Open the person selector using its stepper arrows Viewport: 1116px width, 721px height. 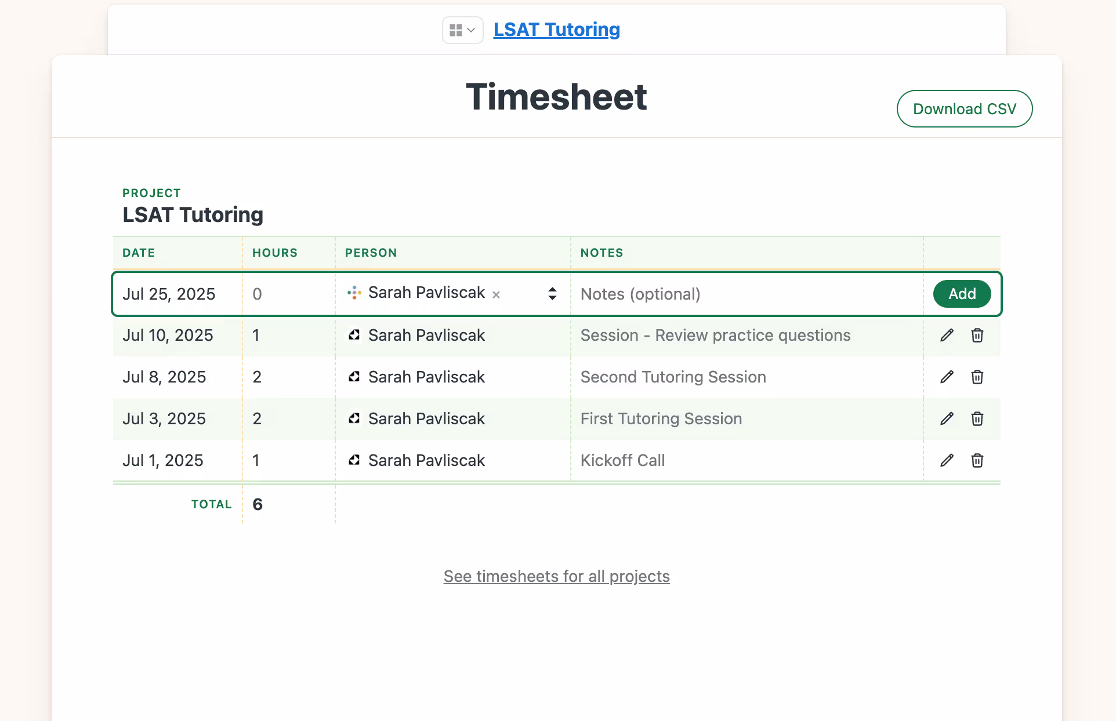coord(552,294)
